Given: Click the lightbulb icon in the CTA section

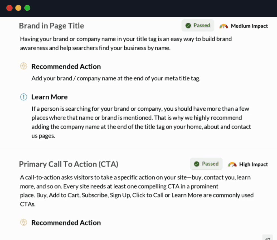Looking at the screenshot, I should pyautogui.click(x=24, y=222).
